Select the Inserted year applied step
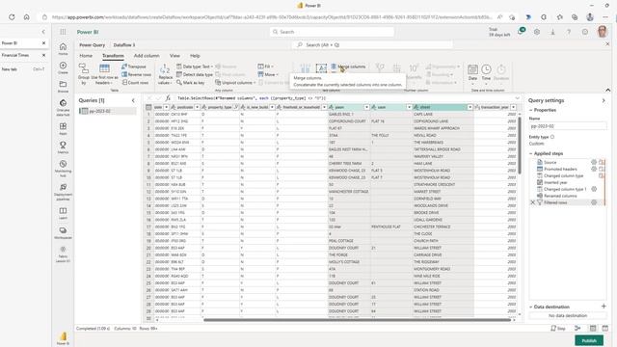This screenshot has height=347, width=617. point(555,182)
